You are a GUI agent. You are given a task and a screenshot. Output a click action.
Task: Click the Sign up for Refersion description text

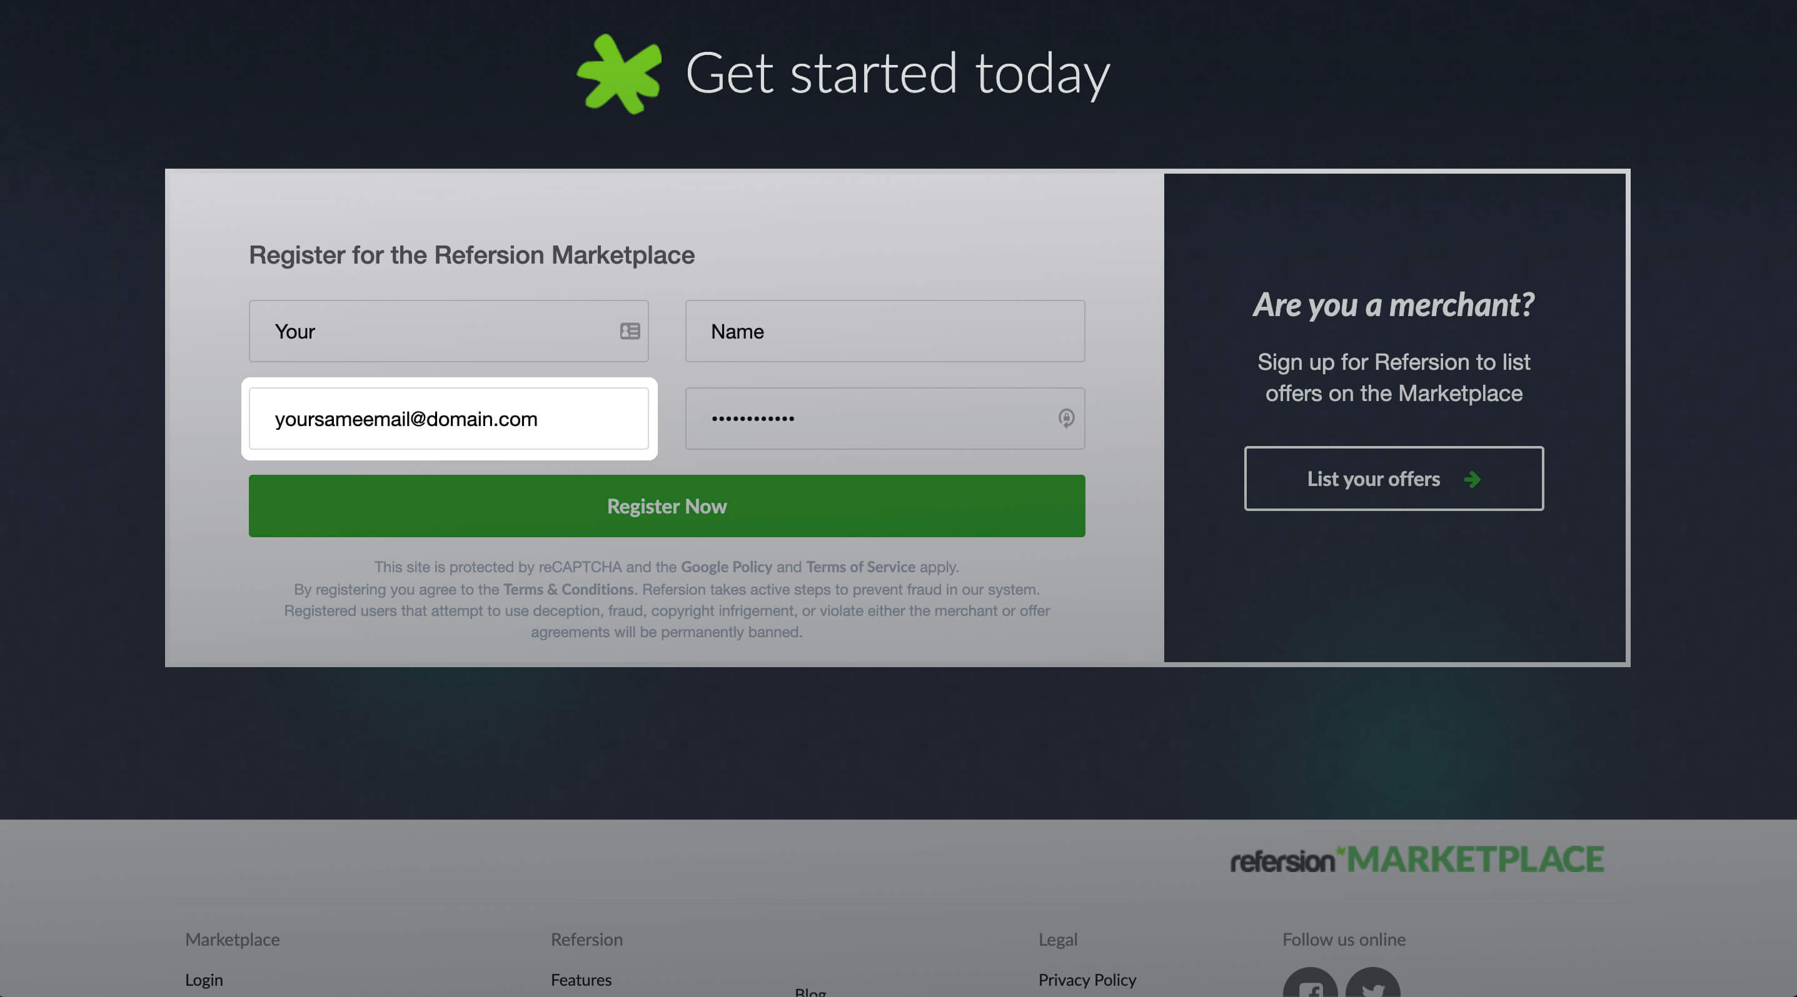tap(1394, 377)
